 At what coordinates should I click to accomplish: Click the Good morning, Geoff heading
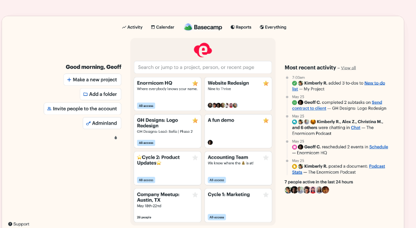pyautogui.click(x=93, y=67)
